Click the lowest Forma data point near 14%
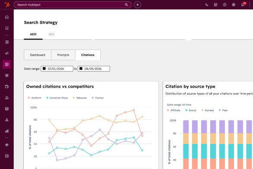The image size is (253, 169). tap(57, 160)
